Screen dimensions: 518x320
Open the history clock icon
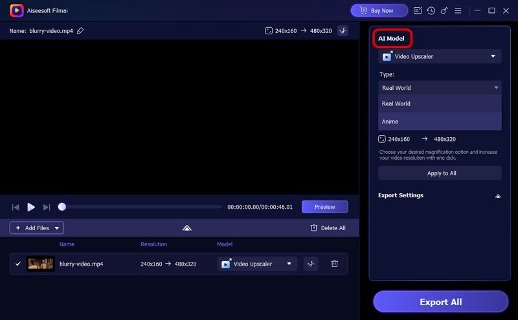click(x=431, y=11)
